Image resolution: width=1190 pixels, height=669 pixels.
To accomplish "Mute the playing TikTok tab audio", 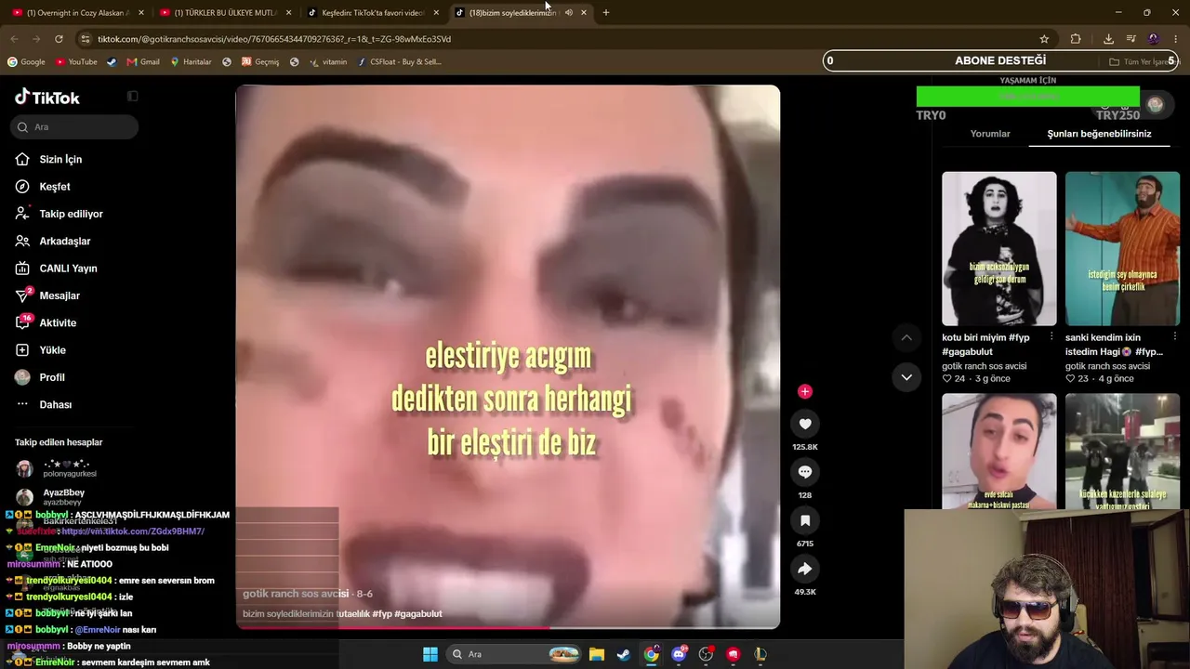I will pyautogui.click(x=568, y=13).
